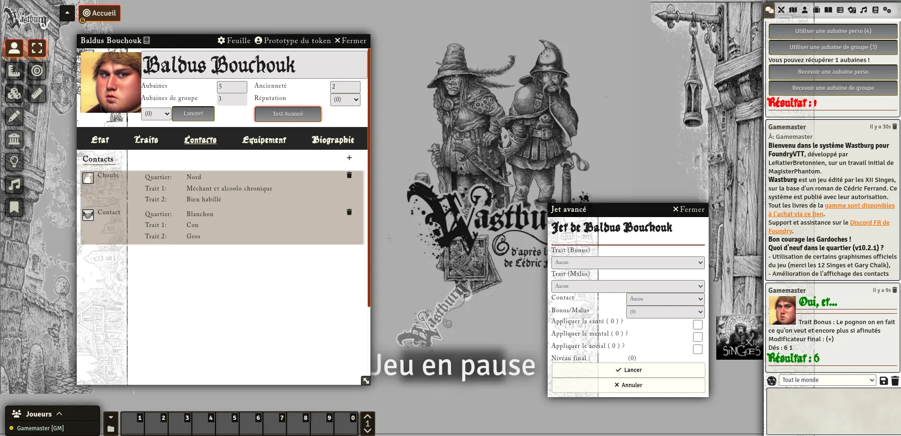
Task: Activate the Select Tokens target tool
Action: pyautogui.click(x=37, y=48)
